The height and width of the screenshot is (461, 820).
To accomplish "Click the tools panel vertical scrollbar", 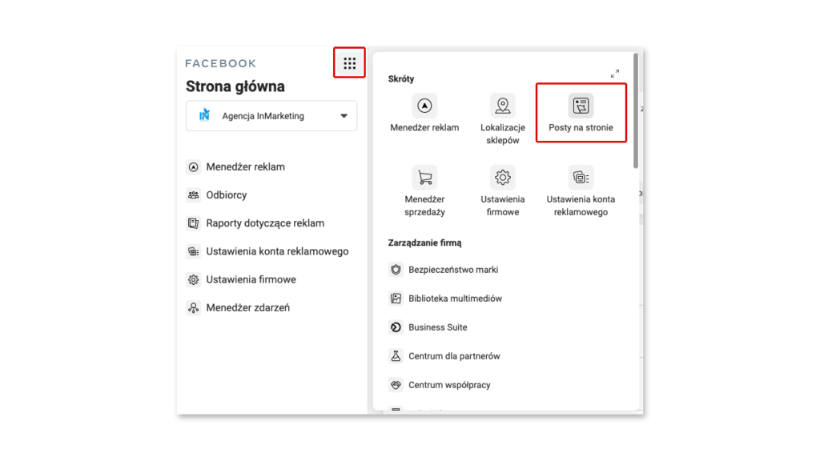I will [x=635, y=110].
